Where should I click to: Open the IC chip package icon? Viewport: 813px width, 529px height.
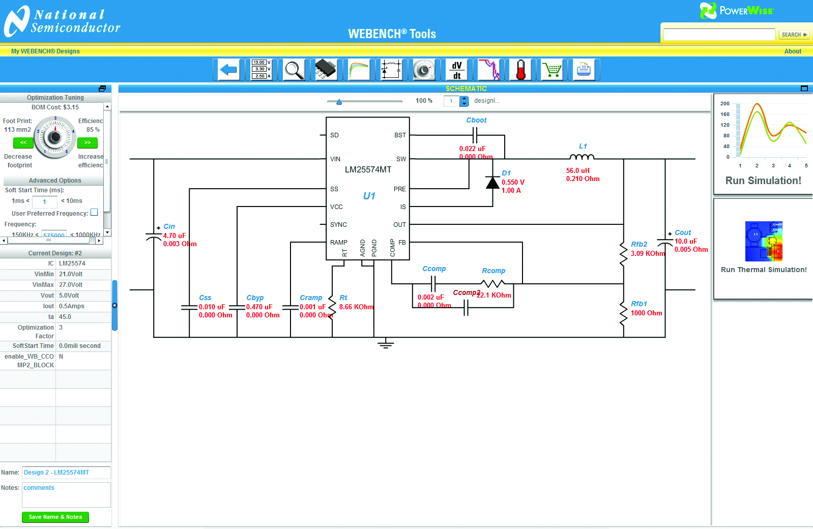[x=326, y=70]
